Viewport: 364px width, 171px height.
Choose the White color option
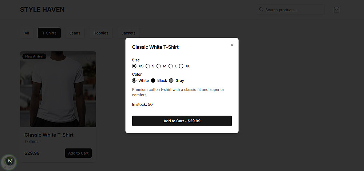click(134, 80)
